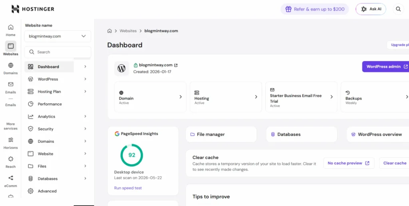This screenshot has height=206, width=409.
Task: Click Last scan on 2026-05-22 text
Action: coord(138,178)
